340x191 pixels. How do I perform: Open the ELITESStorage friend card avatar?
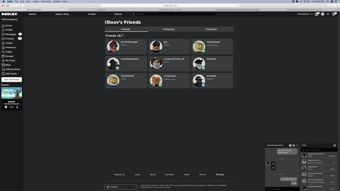pos(113,47)
